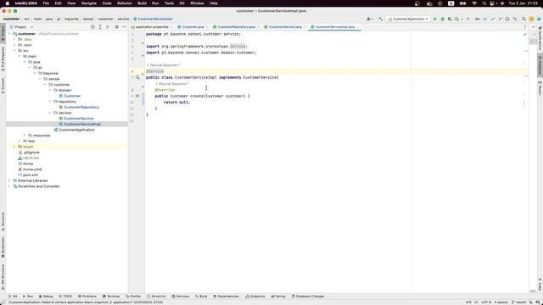
Task: Start debugging with the bug icon
Action: 443,19
